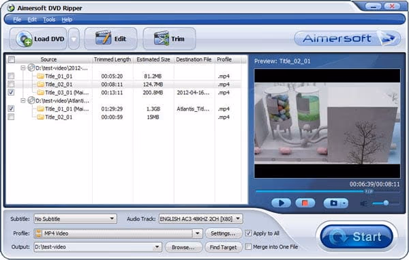Screen dimensions: 409x260
Task: Select the Atlantis_Titl destination file cell
Action: [194, 109]
